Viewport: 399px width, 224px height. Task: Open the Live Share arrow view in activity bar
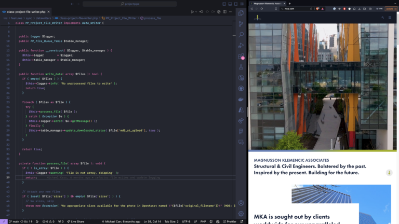tap(241, 121)
